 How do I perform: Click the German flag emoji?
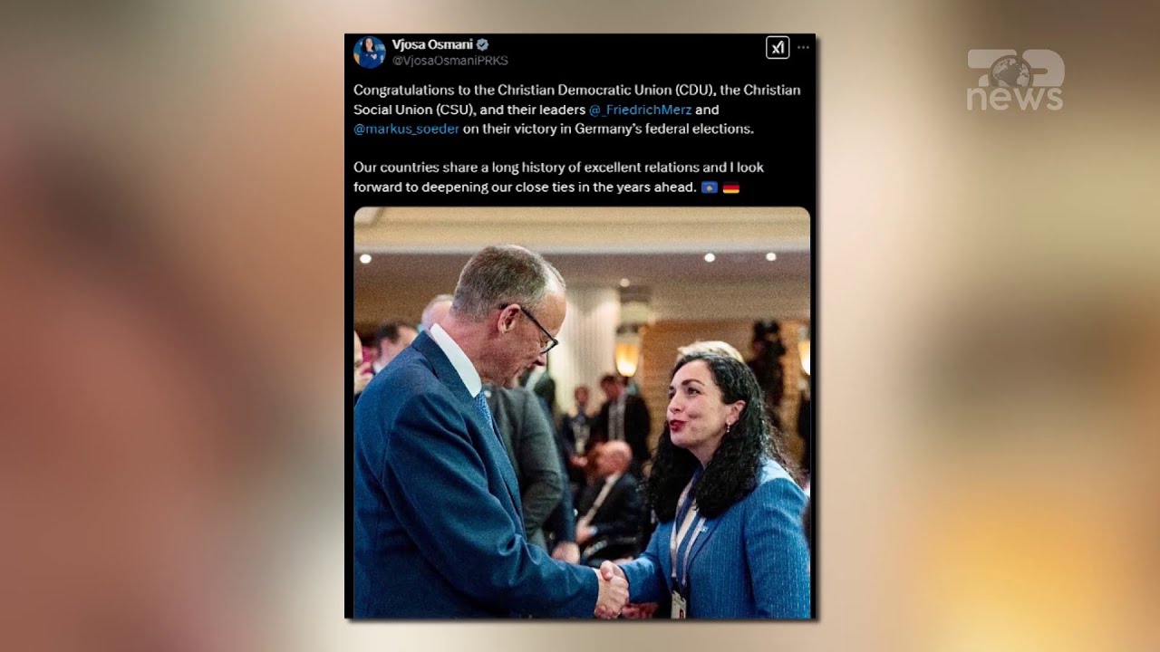730,187
